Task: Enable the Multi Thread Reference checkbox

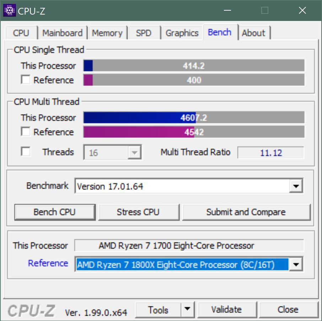Action: [26, 131]
